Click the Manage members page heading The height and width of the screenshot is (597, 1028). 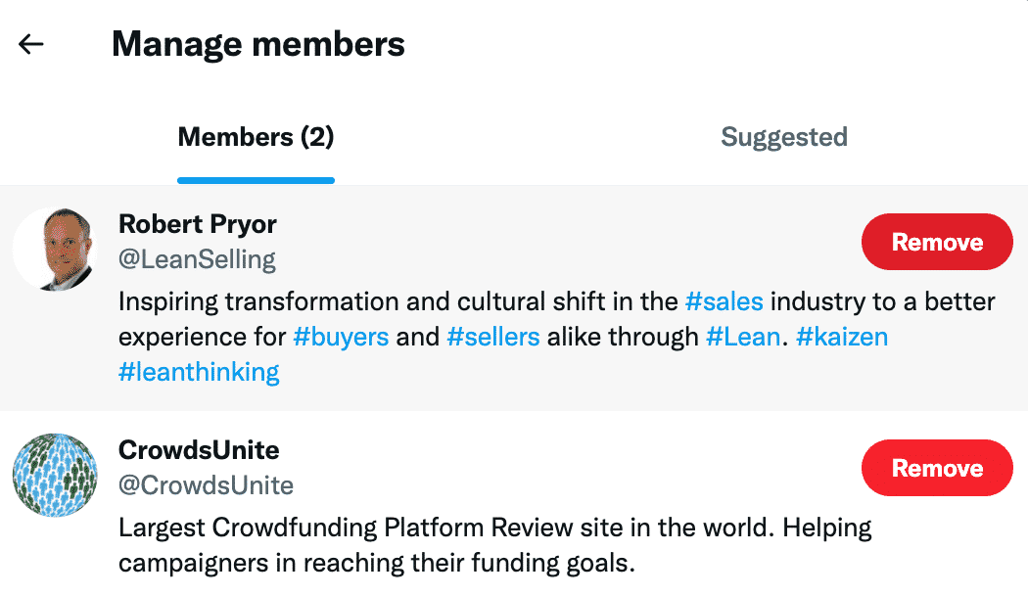[x=258, y=44]
